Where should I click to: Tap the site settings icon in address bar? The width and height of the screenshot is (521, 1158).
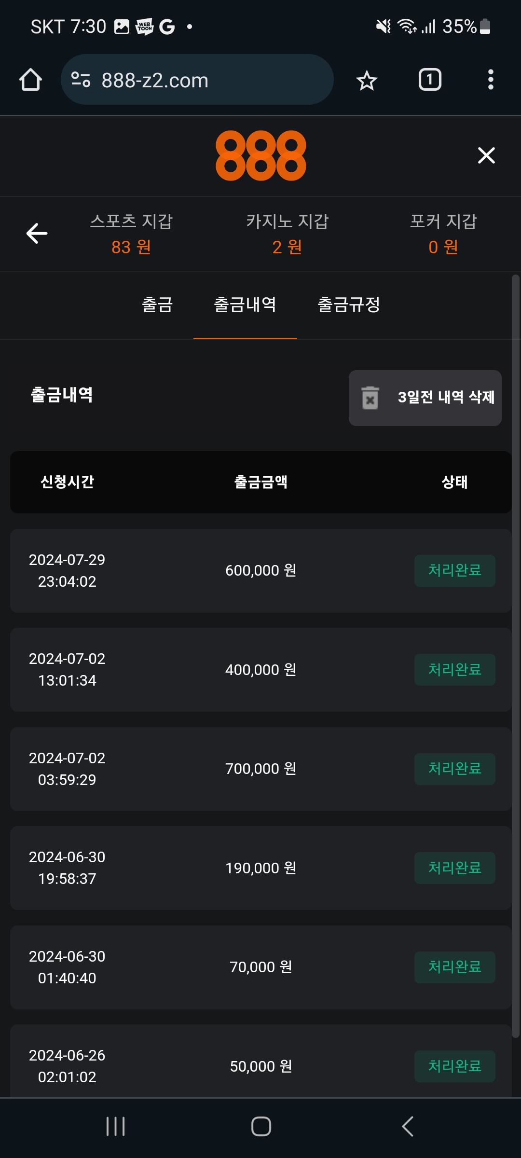tap(81, 80)
